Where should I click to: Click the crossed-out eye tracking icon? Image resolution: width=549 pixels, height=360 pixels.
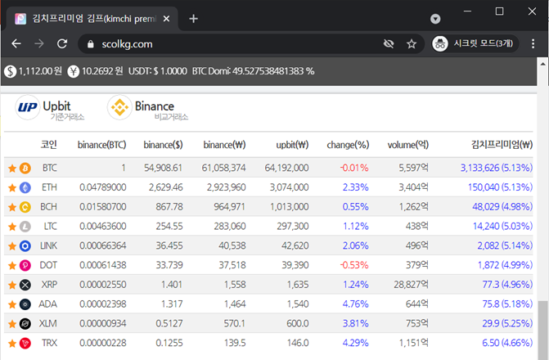[389, 44]
